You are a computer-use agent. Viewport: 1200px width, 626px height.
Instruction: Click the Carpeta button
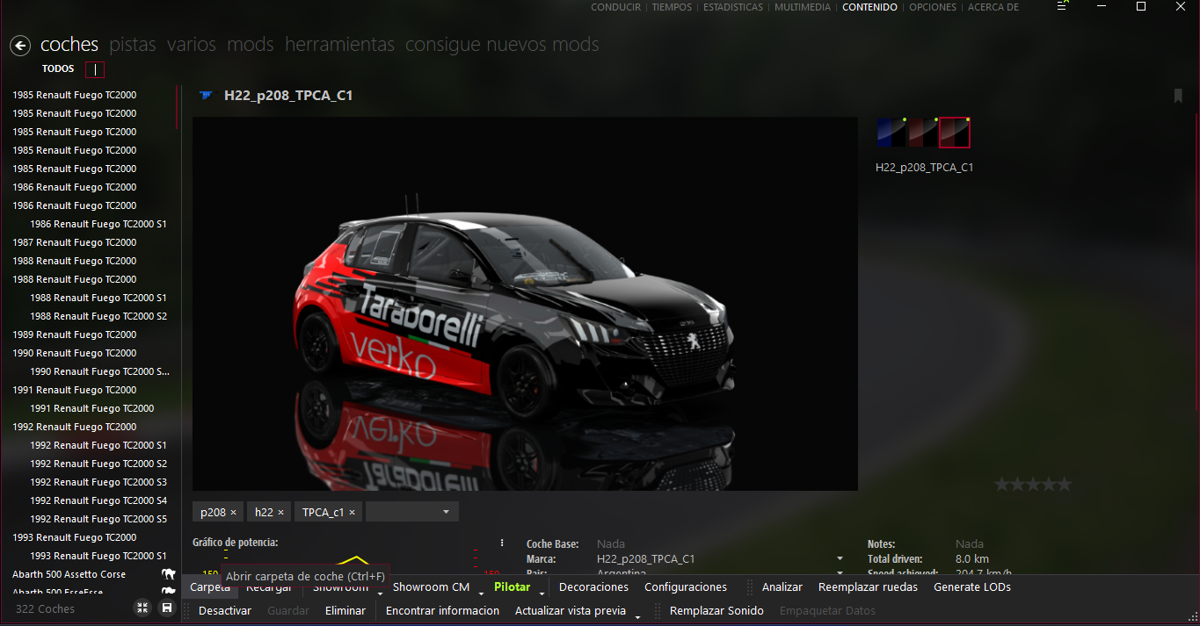[210, 586]
